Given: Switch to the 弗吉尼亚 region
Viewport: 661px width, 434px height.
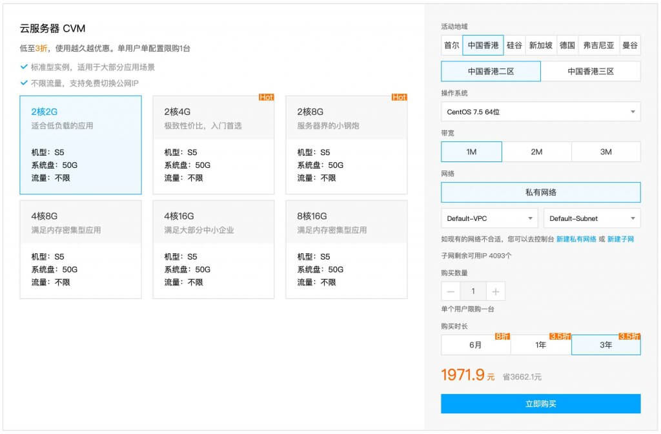Looking at the screenshot, I should (598, 45).
